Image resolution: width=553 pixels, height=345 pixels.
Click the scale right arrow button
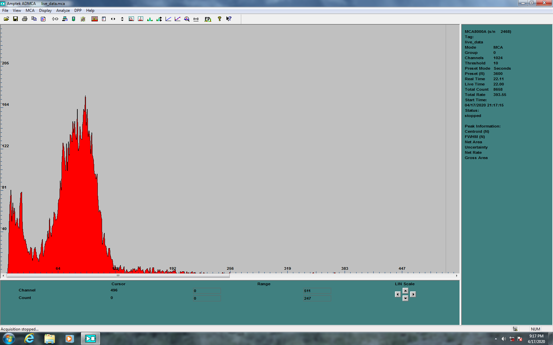click(x=413, y=294)
